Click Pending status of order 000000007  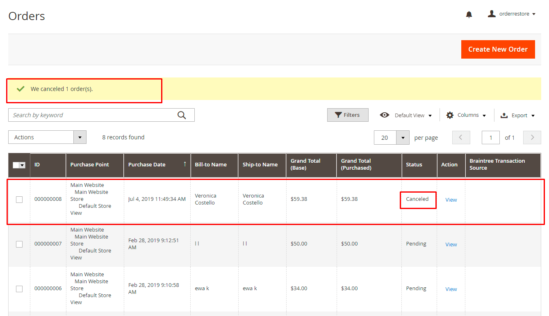coord(416,244)
